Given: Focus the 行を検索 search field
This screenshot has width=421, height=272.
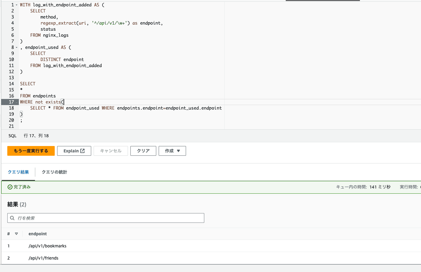Looking at the screenshot, I should pyautogui.click(x=109, y=218).
